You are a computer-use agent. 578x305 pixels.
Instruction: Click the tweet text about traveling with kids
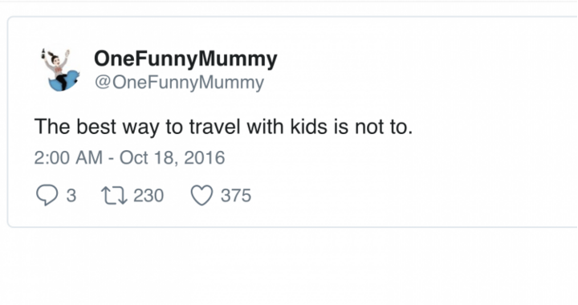click(223, 127)
